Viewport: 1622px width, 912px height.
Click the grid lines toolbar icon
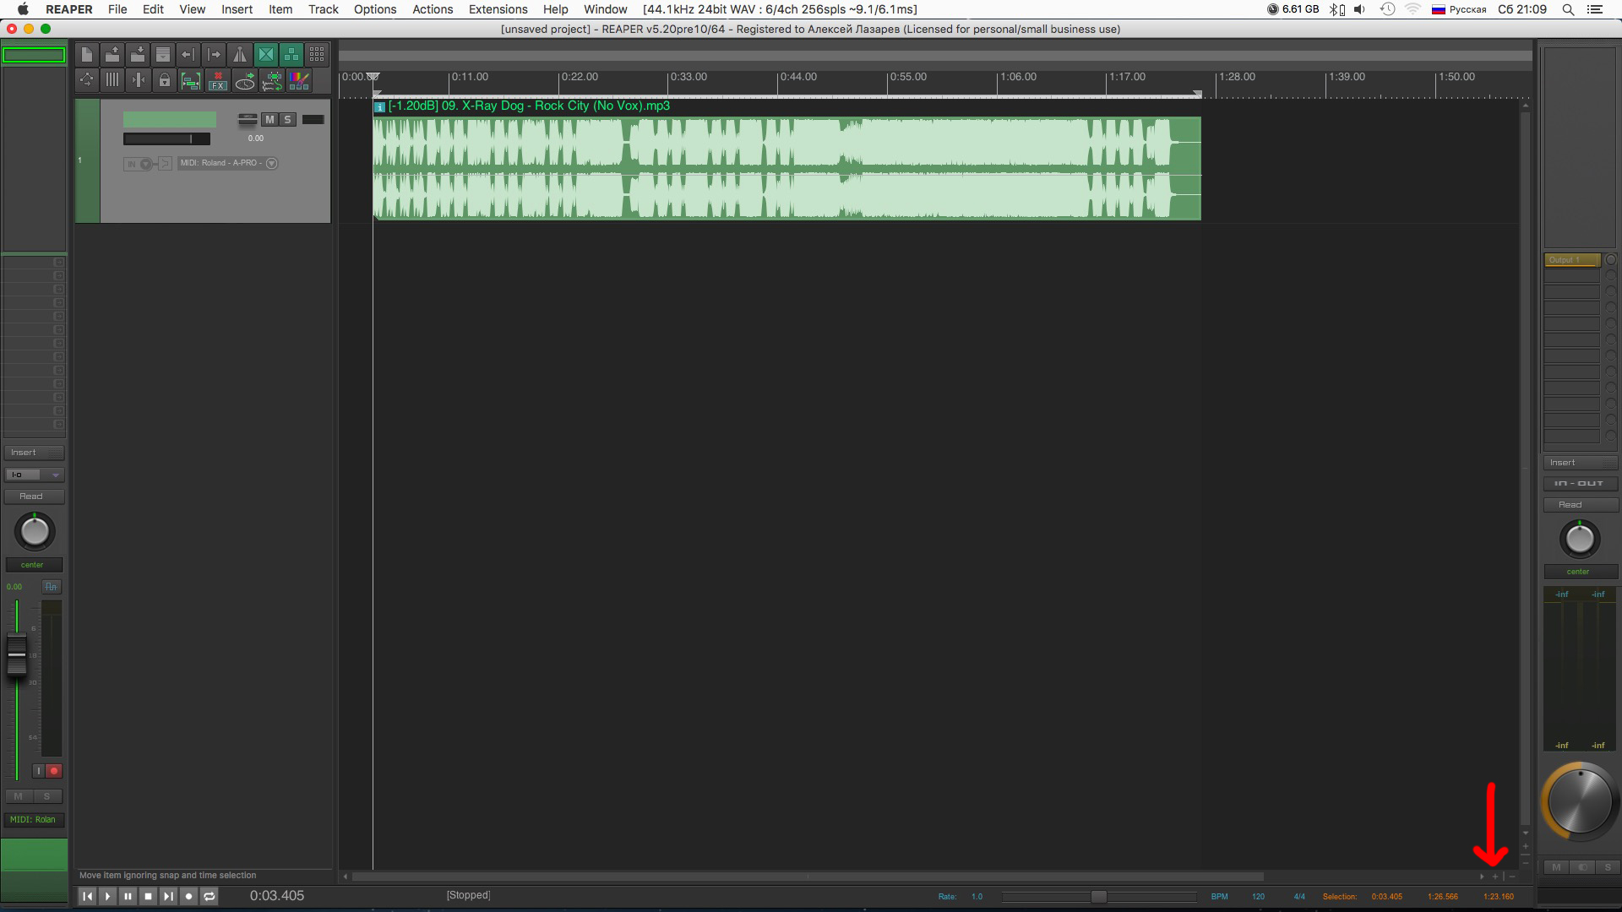pos(112,81)
